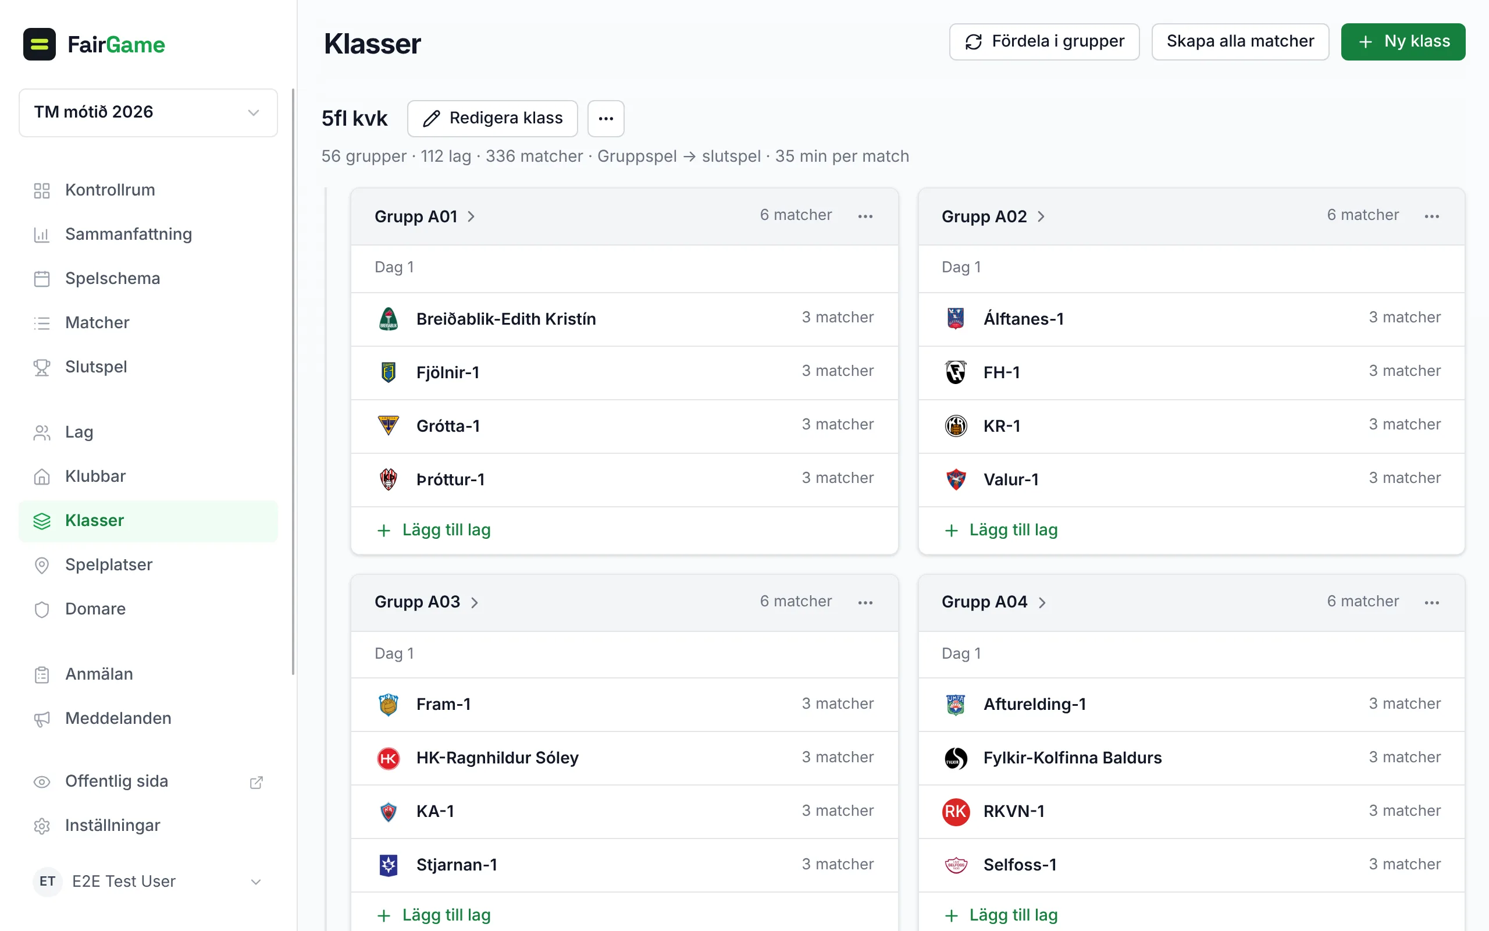
Task: Open Grupp A03 options ellipsis
Action: pyautogui.click(x=865, y=602)
